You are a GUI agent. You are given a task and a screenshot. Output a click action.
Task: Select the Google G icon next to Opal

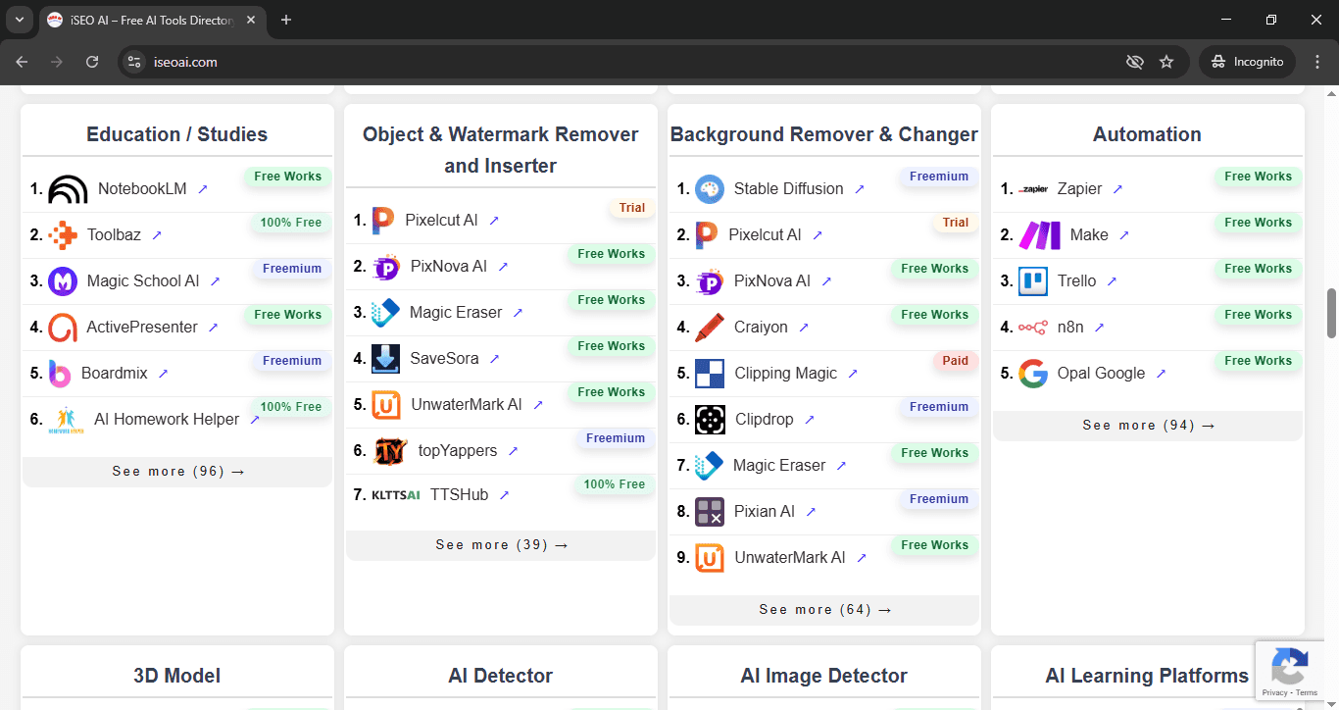pos(1033,373)
